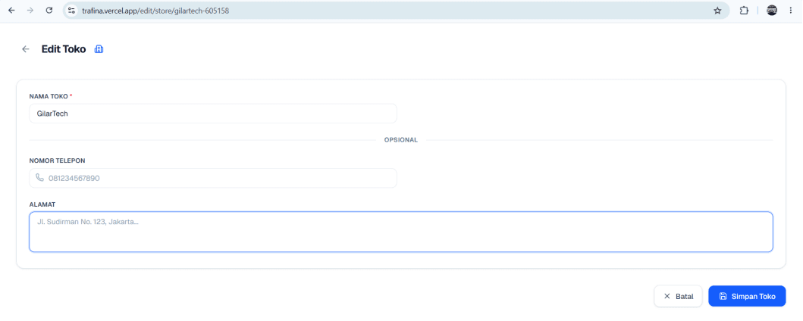Open the browser three-dot menu
Viewport: 803px width, 321px height.
pos(791,11)
